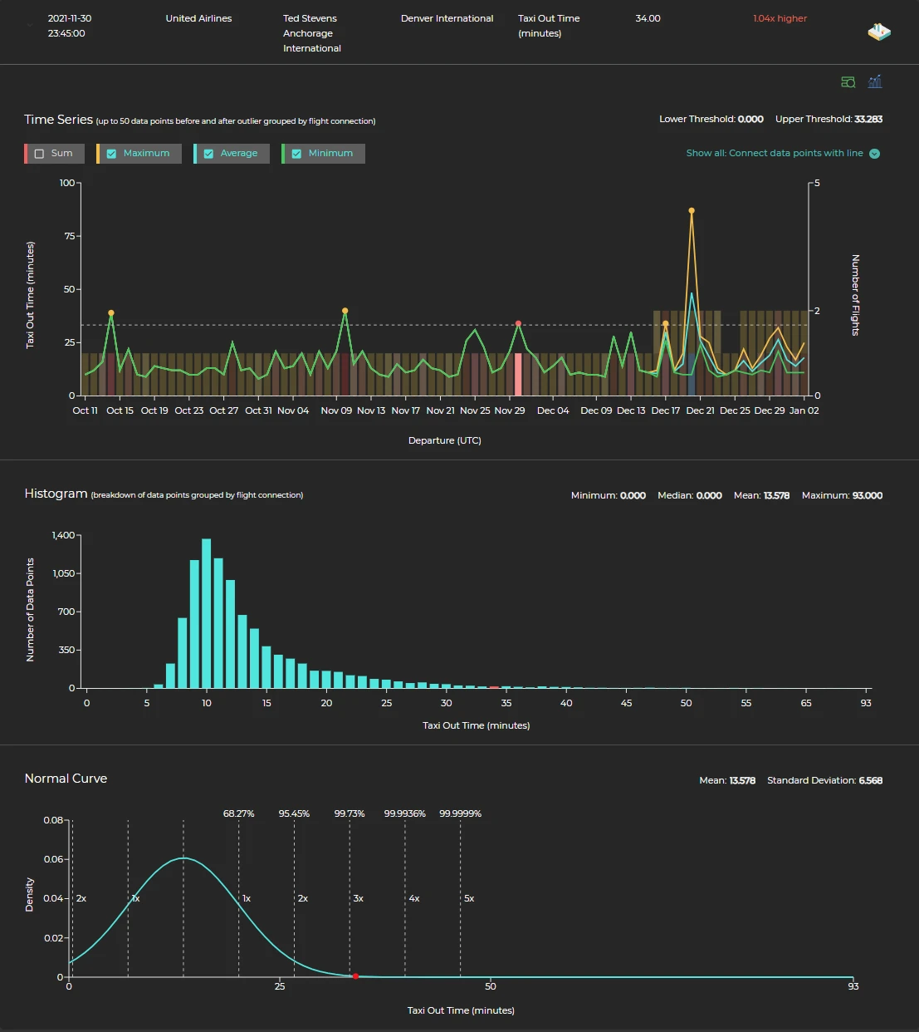Click the '1.04x higher' deviation text
The width and height of the screenshot is (919, 1032).
pos(780,18)
